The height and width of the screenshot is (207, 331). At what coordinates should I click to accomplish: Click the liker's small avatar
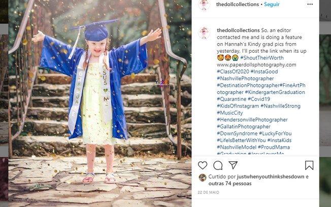(x=203, y=178)
